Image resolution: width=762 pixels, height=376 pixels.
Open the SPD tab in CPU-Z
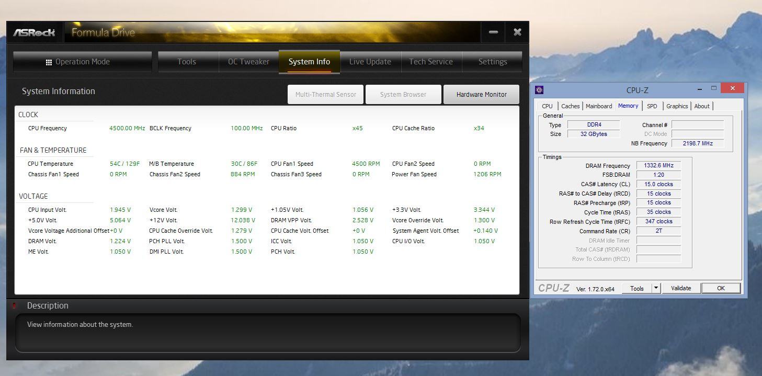click(x=652, y=106)
